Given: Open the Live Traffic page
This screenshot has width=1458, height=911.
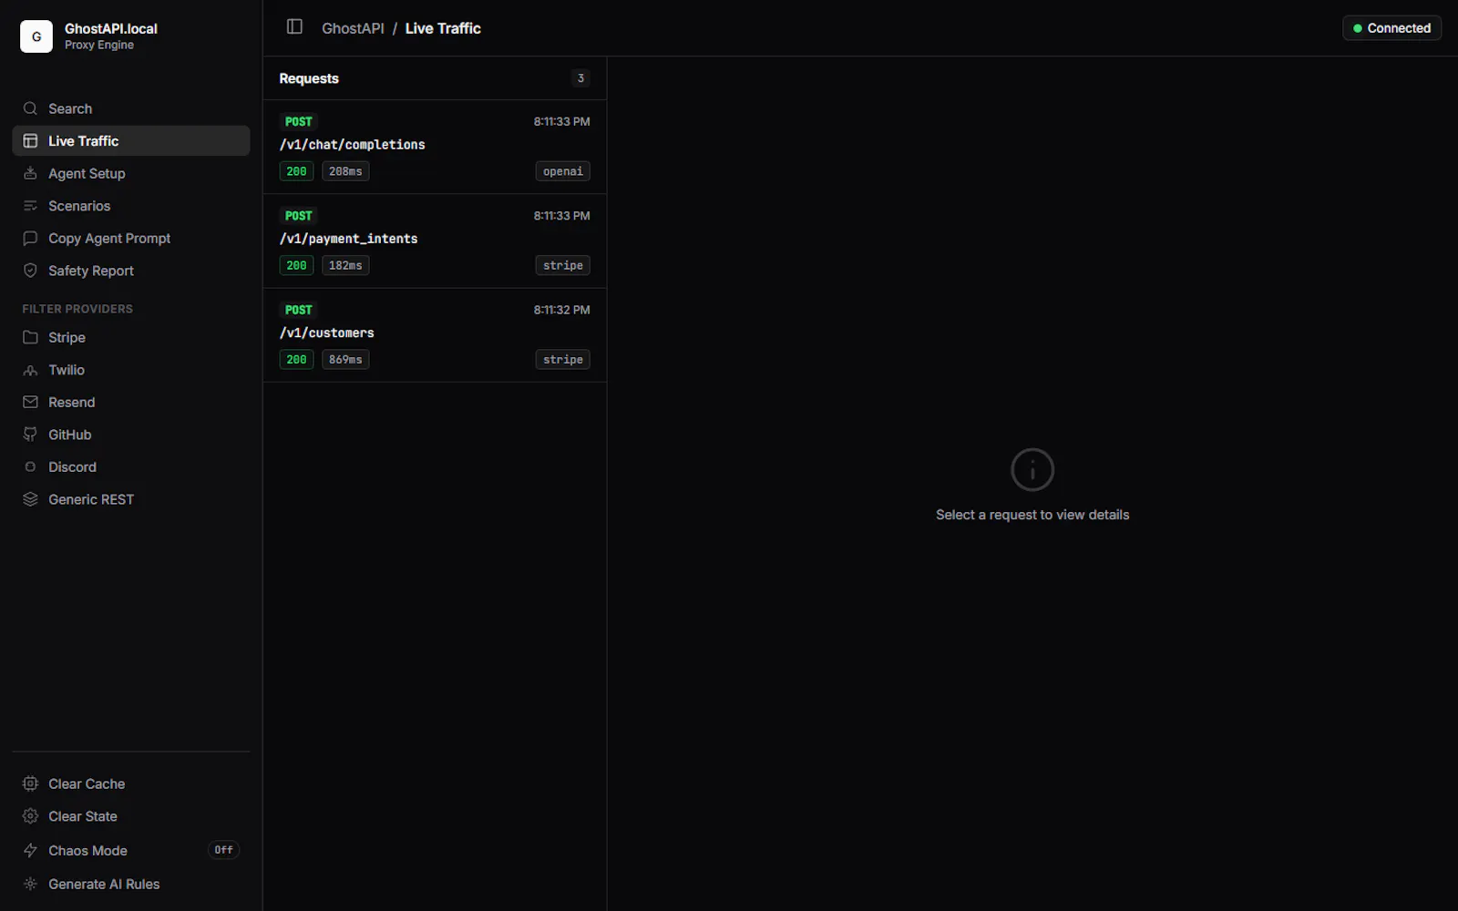Looking at the screenshot, I should tap(131, 141).
